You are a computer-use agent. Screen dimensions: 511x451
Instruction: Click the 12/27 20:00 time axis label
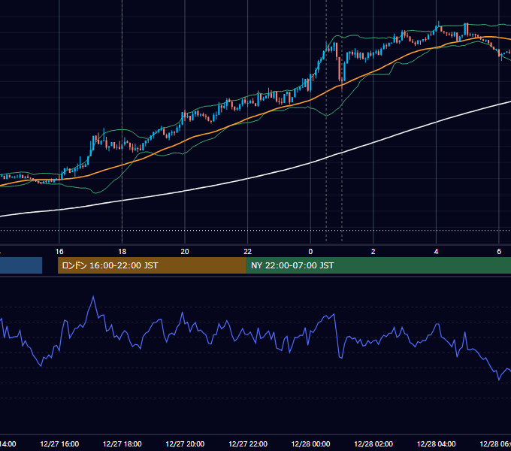[185, 443]
